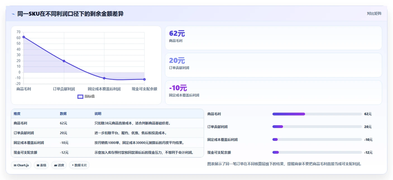This screenshot has width=393, height=180.
Task: Click the 进度 tag chip
Action: click(x=59, y=165)
